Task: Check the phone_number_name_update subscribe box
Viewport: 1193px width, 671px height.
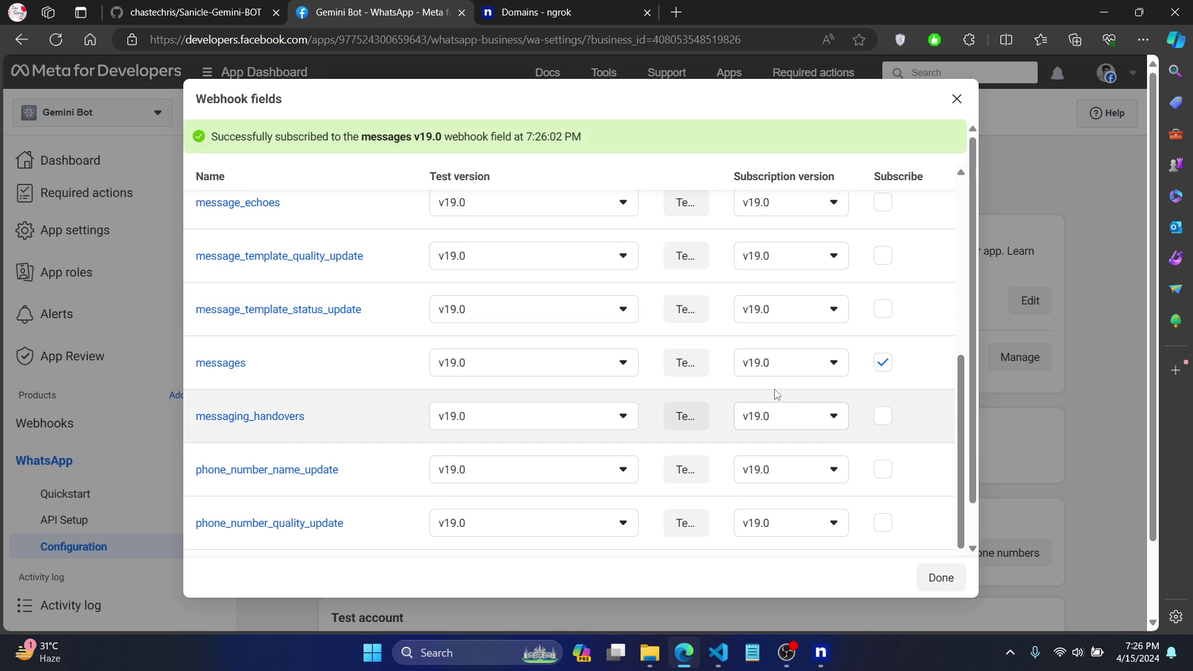Action: pyautogui.click(x=882, y=469)
